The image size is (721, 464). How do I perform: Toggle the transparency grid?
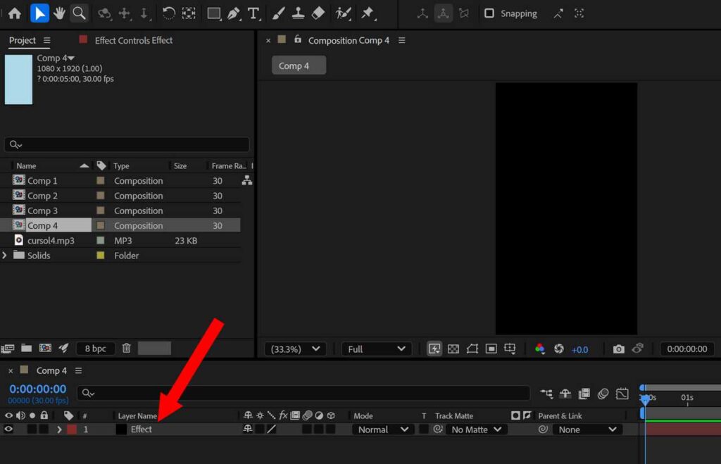pyautogui.click(x=453, y=349)
